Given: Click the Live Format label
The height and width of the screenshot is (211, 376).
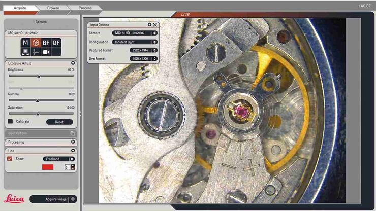Looking at the screenshot, I should click(x=97, y=59).
